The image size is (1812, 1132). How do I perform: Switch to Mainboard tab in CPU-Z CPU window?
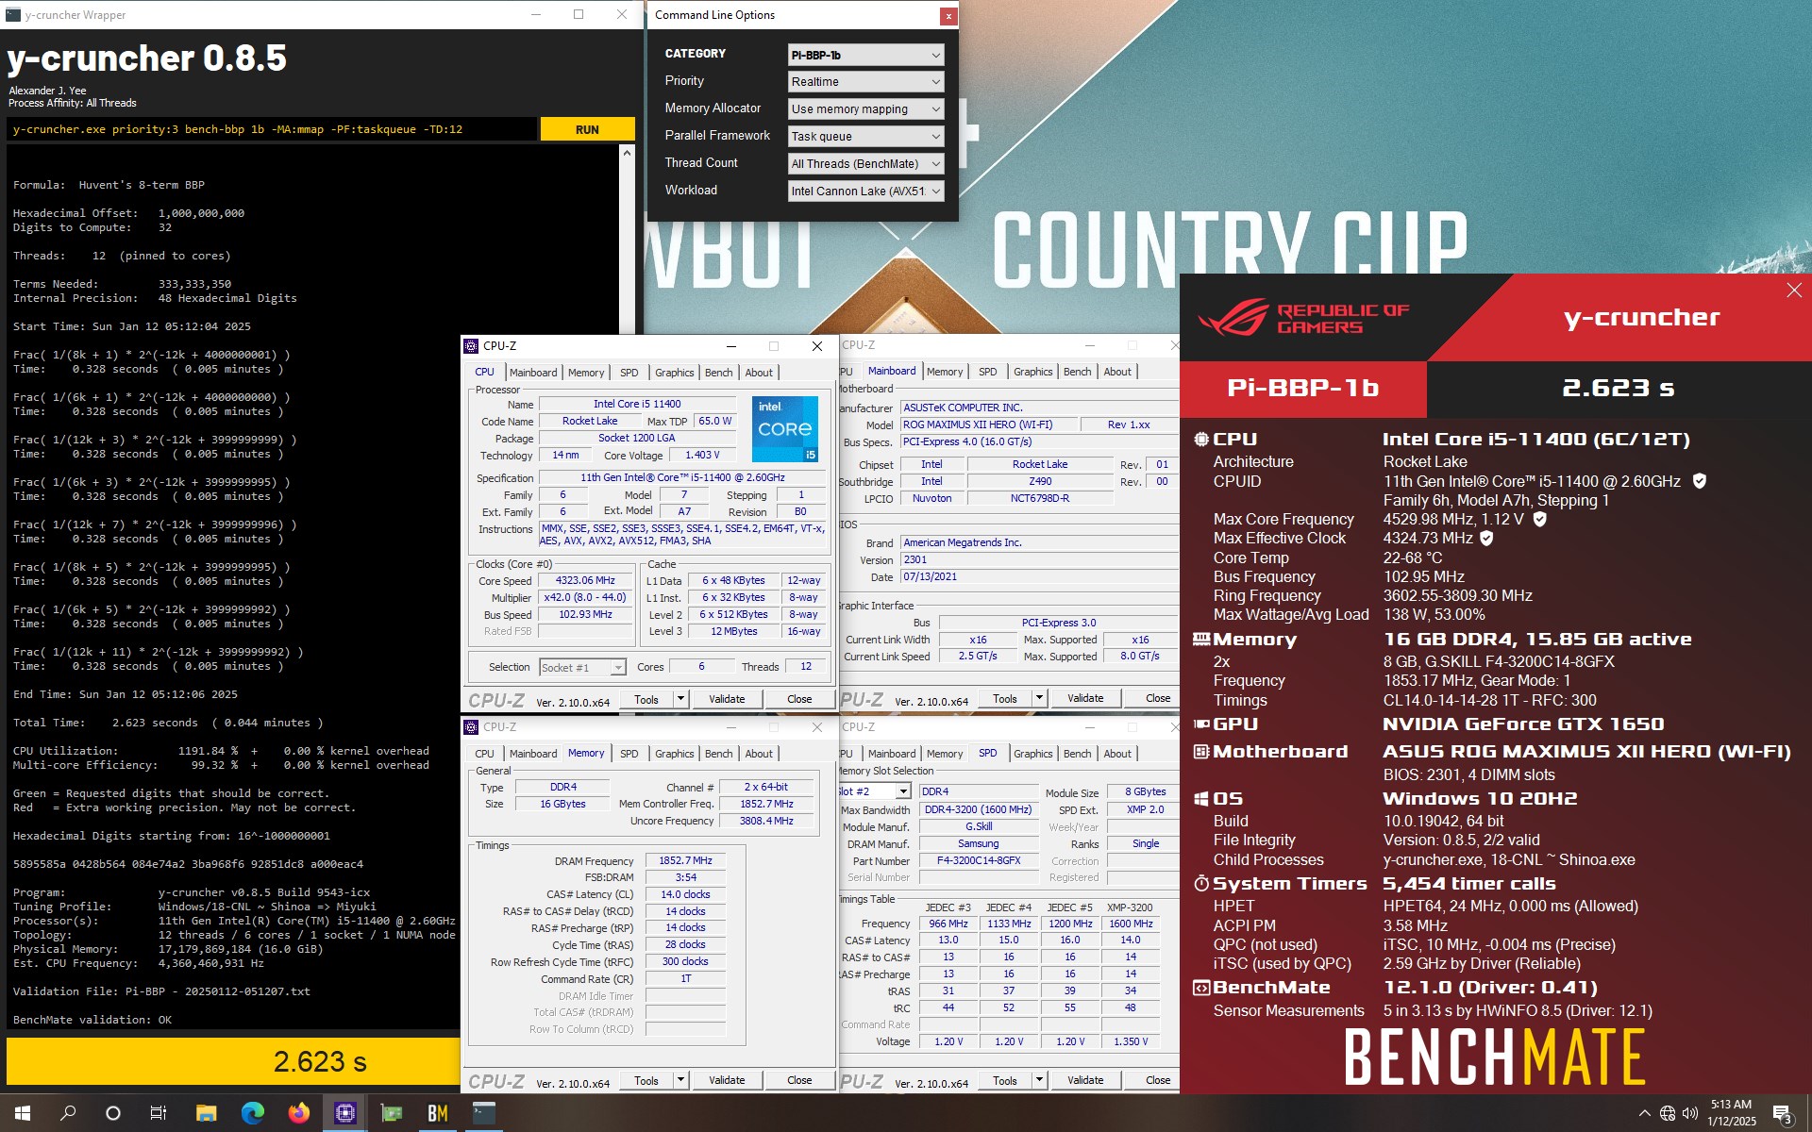coord(533,373)
